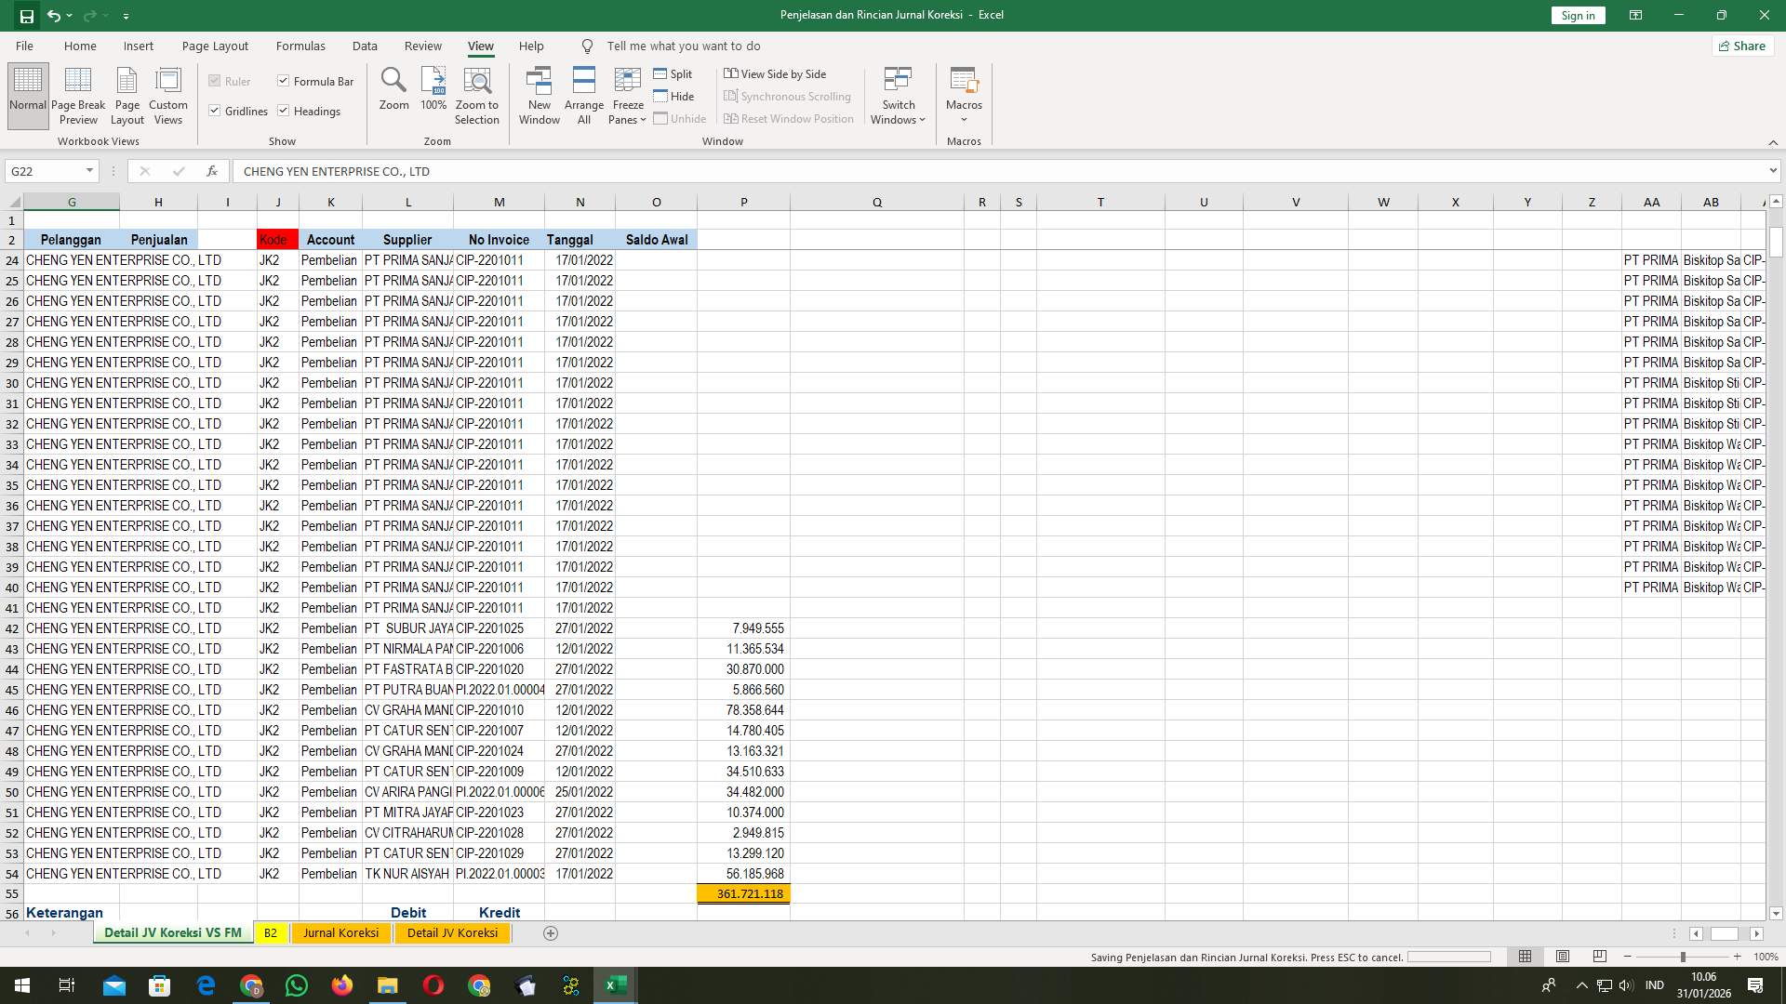The height and width of the screenshot is (1004, 1786).
Task: Open a New Window of the workbook
Action: click(540, 95)
